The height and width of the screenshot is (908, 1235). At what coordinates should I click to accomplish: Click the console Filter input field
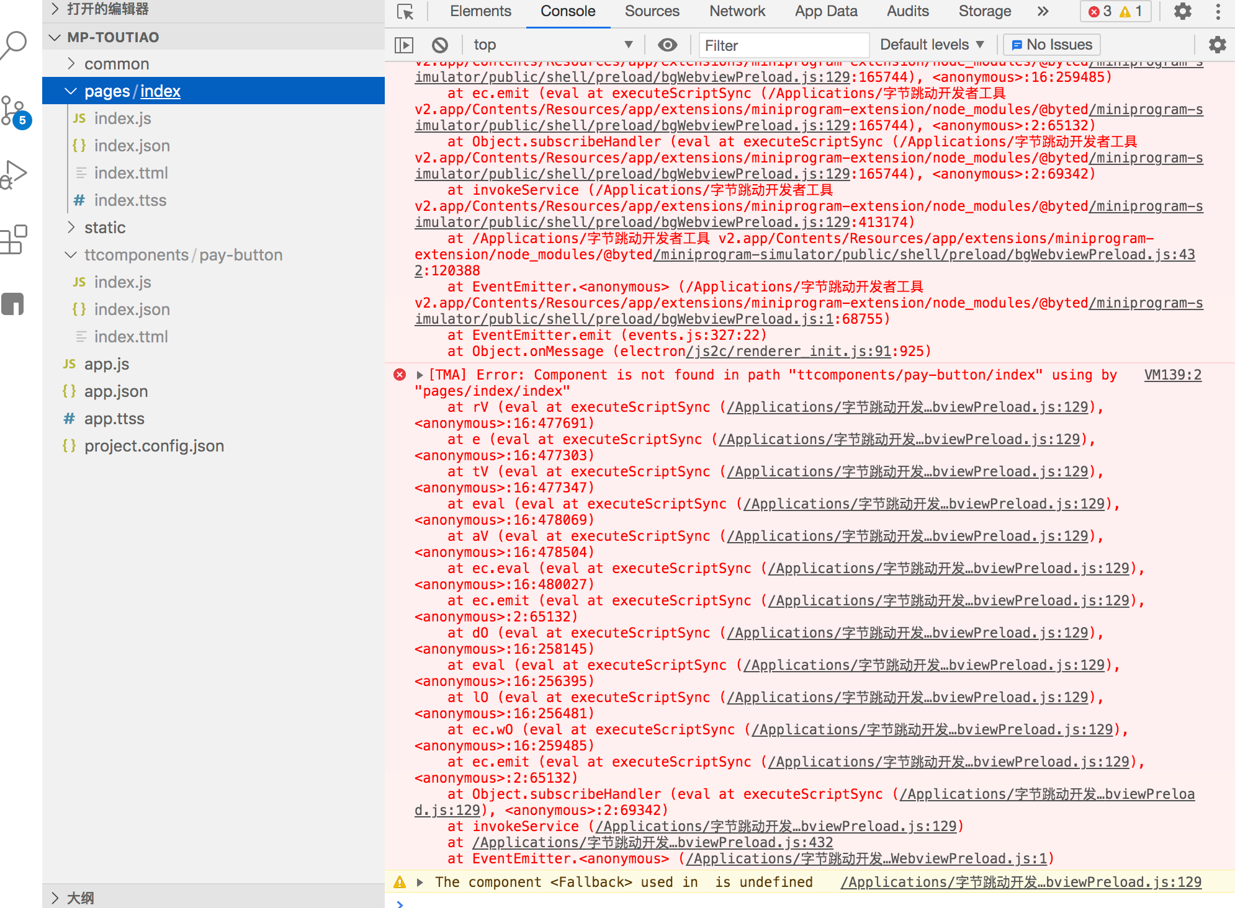point(783,45)
